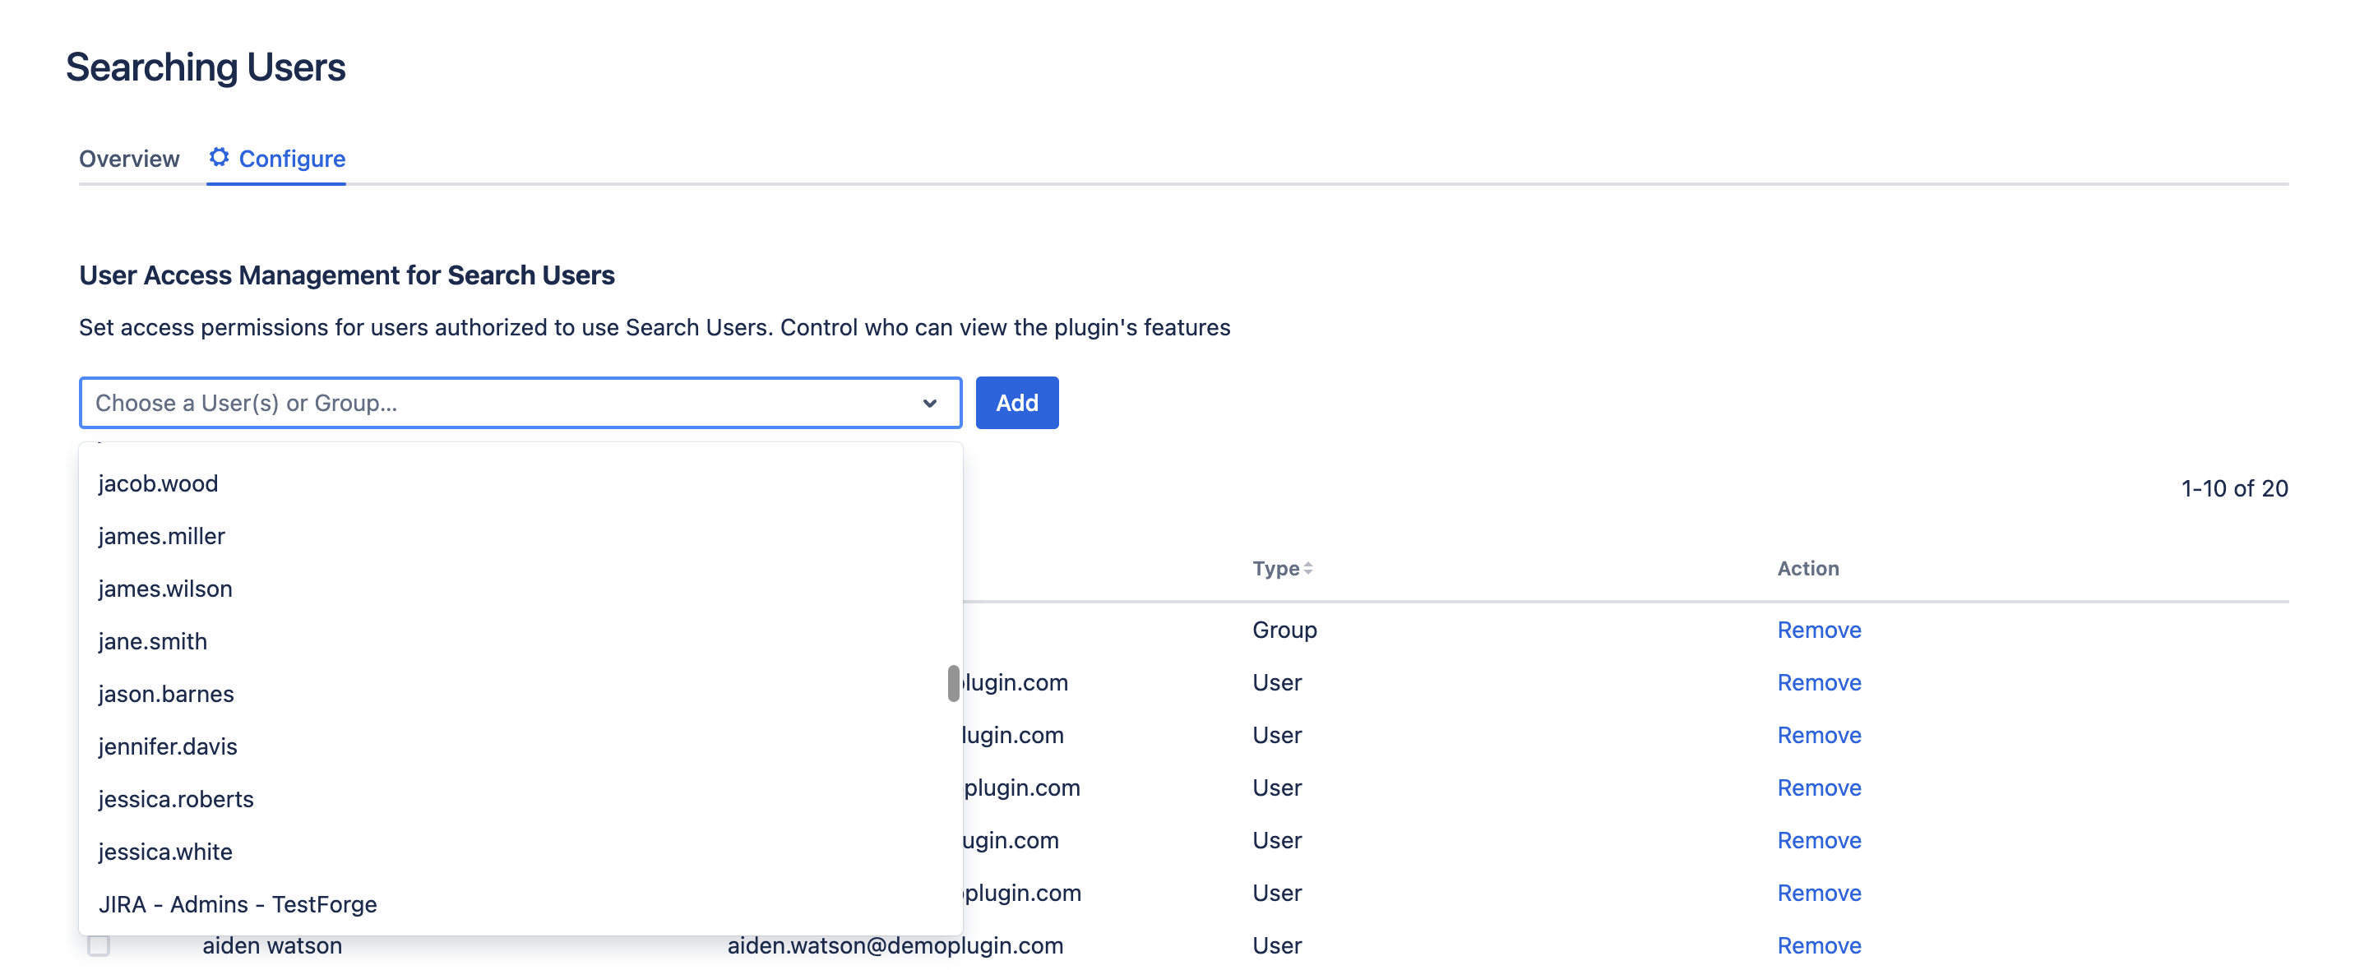Focus the Choose a User(s) or Group field
The image size is (2355, 970).
point(493,403)
